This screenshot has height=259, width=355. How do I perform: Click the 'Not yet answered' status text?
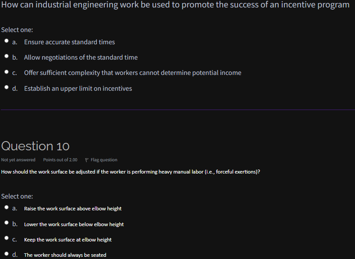tap(18, 160)
